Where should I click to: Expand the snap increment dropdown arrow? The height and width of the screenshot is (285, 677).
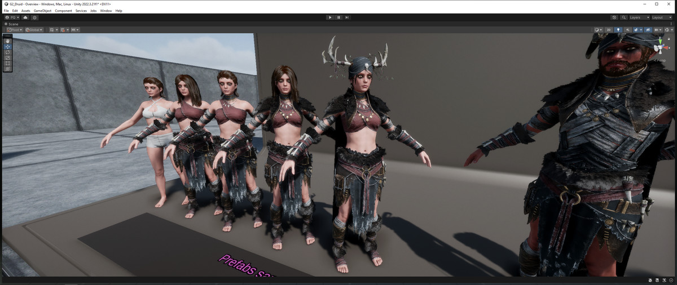(x=77, y=30)
